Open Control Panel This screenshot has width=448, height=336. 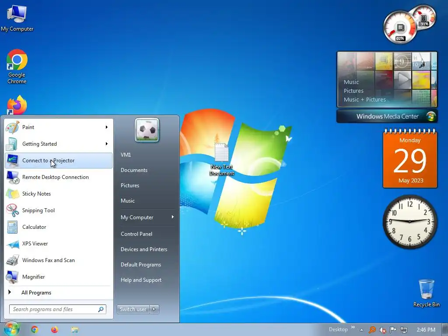[136, 234]
